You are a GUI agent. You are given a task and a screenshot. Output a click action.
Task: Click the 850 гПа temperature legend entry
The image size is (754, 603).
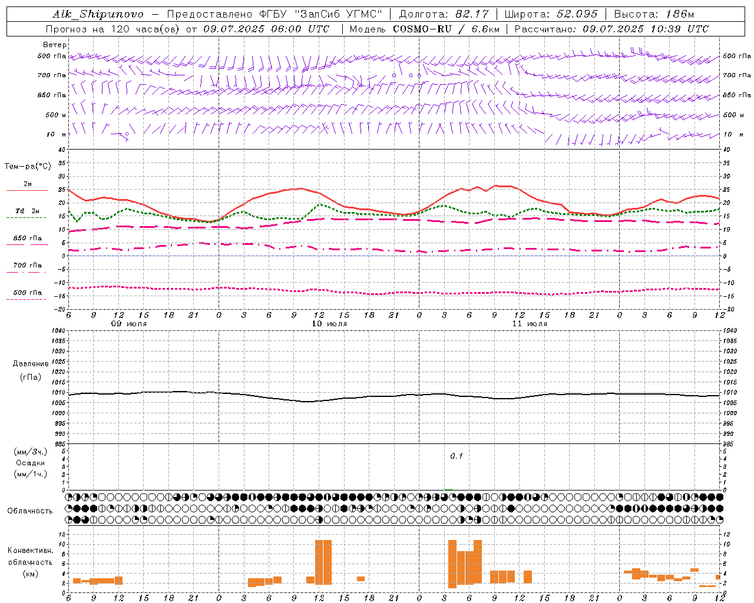click(x=27, y=238)
